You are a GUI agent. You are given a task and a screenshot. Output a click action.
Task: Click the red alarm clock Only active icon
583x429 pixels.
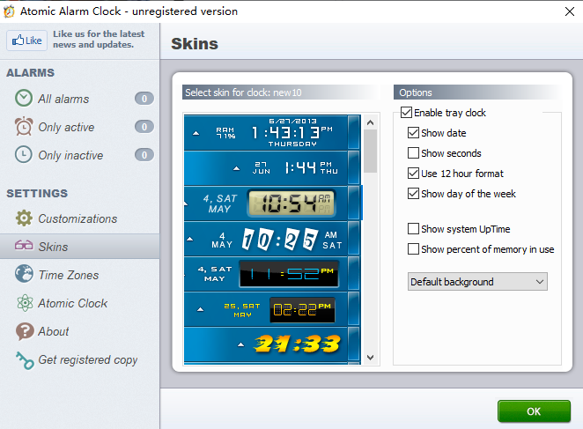pyautogui.click(x=24, y=127)
